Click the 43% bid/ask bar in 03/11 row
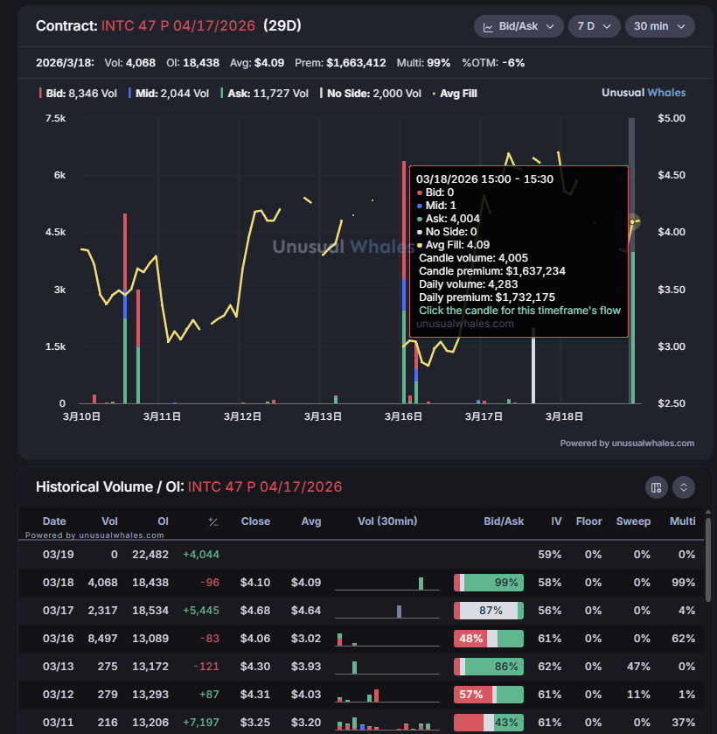The width and height of the screenshot is (717, 734). point(489,723)
